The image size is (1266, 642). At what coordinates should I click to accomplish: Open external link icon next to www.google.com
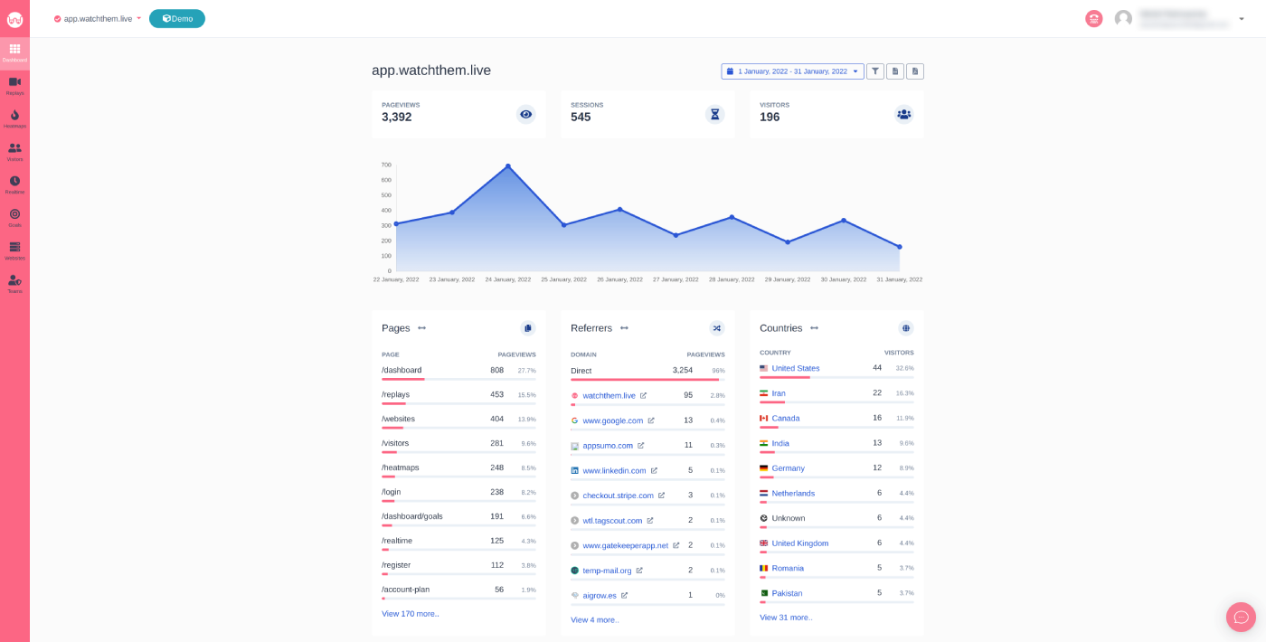651,420
